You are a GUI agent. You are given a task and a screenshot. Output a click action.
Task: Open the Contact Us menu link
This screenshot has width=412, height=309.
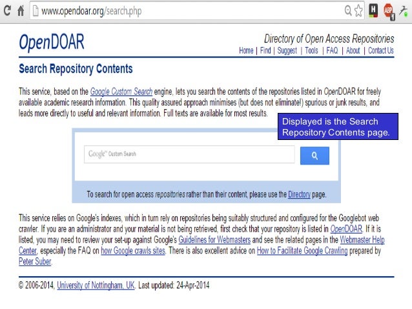[381, 50]
